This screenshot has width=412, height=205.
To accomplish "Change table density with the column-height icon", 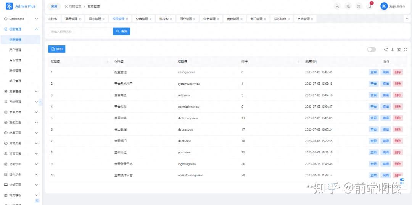I will click(x=392, y=49).
